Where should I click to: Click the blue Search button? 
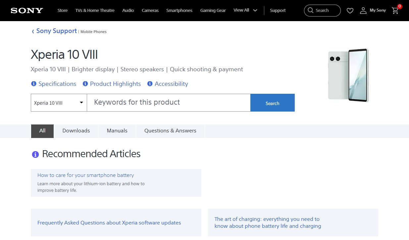[273, 103]
